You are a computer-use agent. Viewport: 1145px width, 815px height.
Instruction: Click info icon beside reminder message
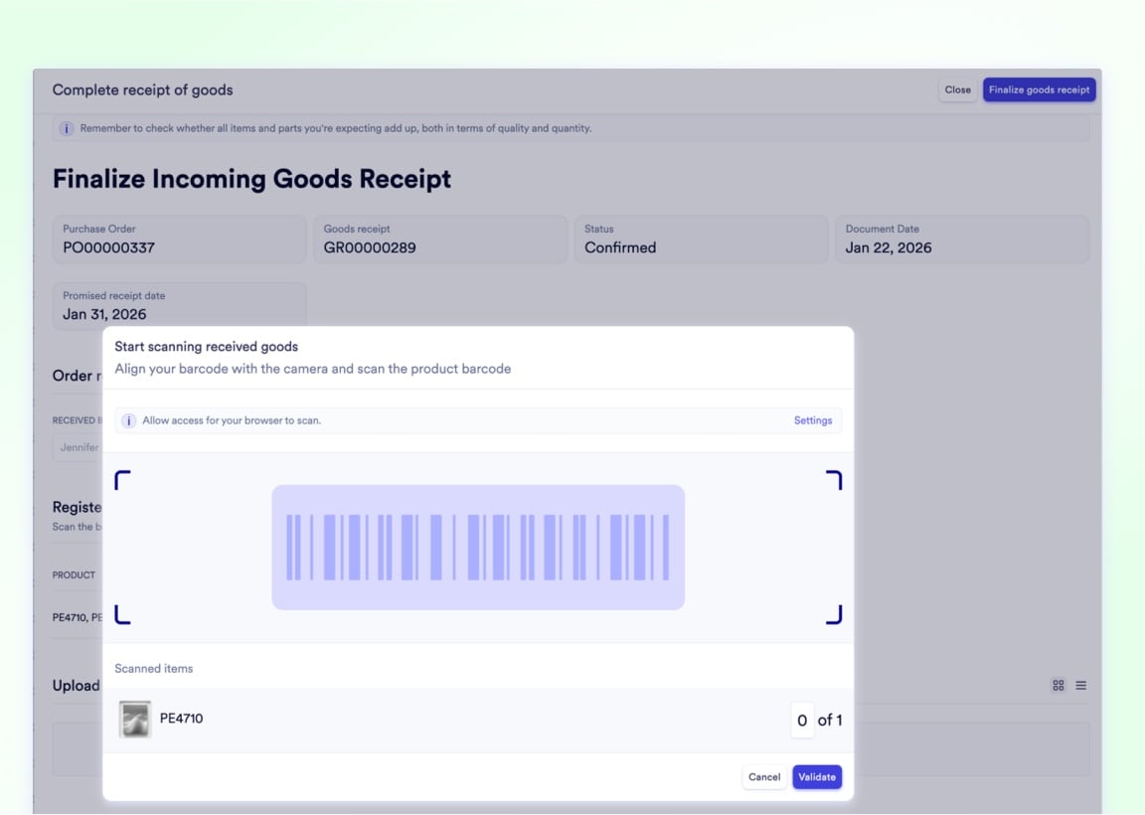(66, 128)
